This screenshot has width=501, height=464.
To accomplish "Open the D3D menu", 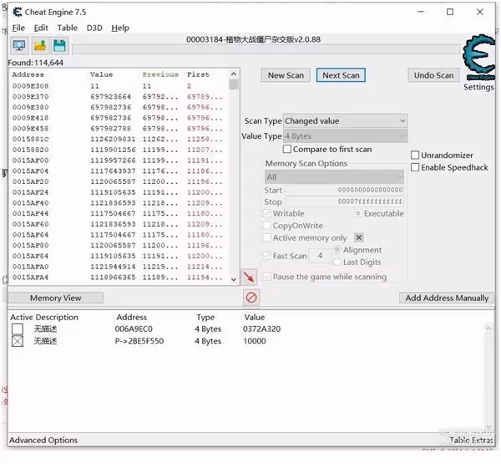I will (94, 28).
